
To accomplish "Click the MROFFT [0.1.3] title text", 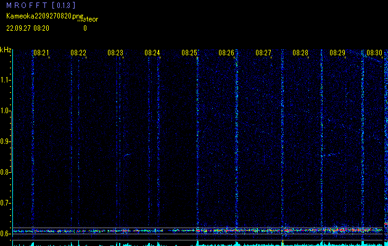I will [x=41, y=5].
